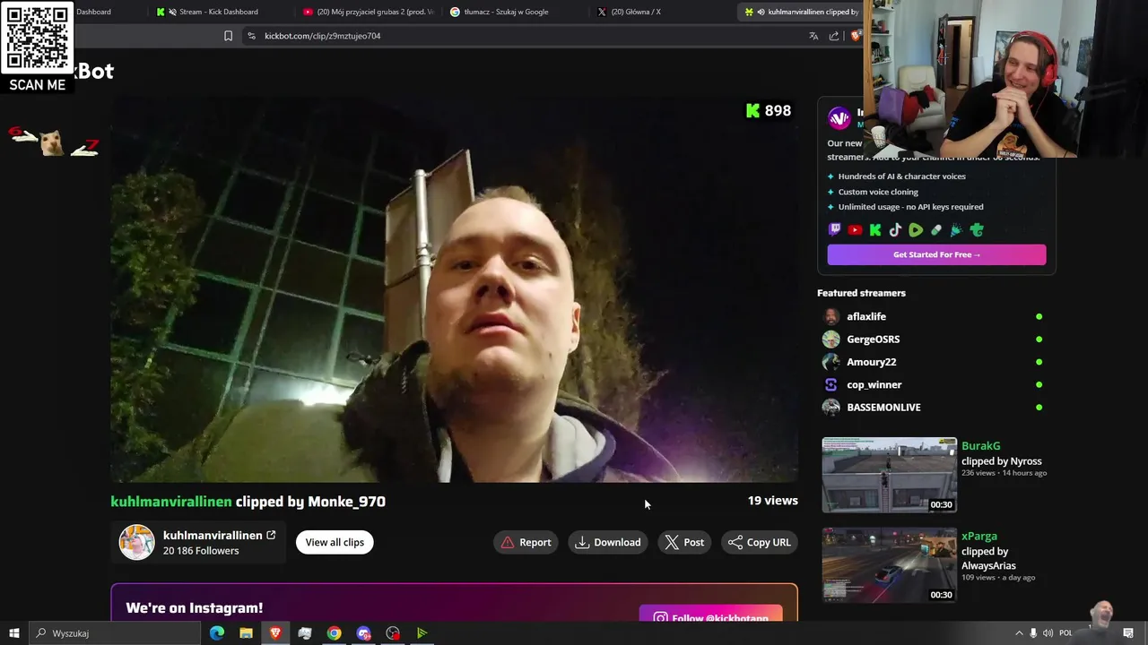The width and height of the screenshot is (1148, 645).
Task: Switch to Główna / X tab
Action: click(x=664, y=12)
